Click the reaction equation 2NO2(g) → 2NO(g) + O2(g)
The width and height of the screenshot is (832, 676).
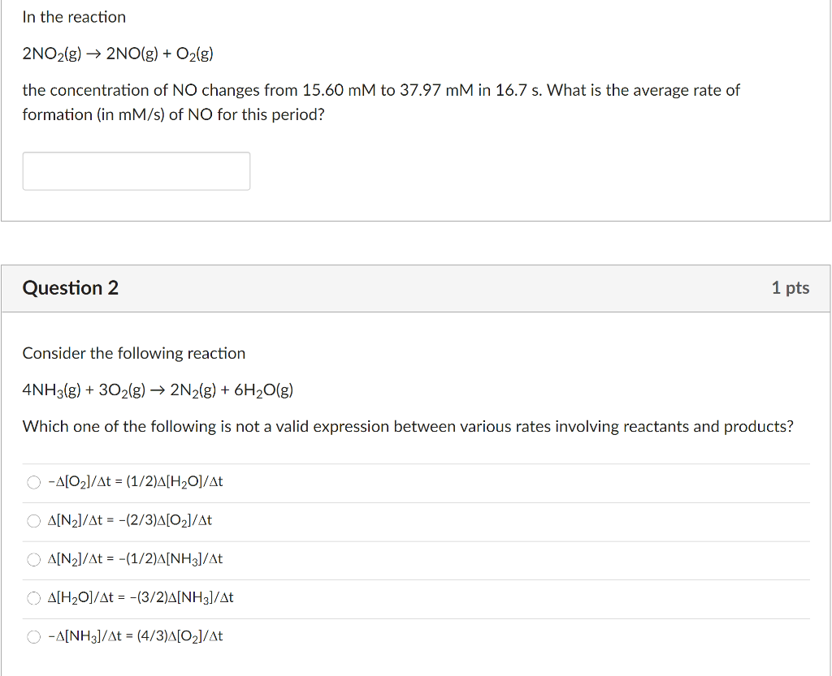pos(116,54)
